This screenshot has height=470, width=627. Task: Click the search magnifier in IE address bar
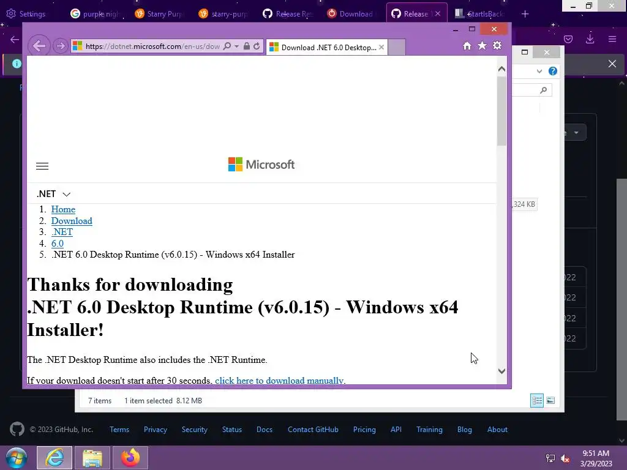pos(227,47)
